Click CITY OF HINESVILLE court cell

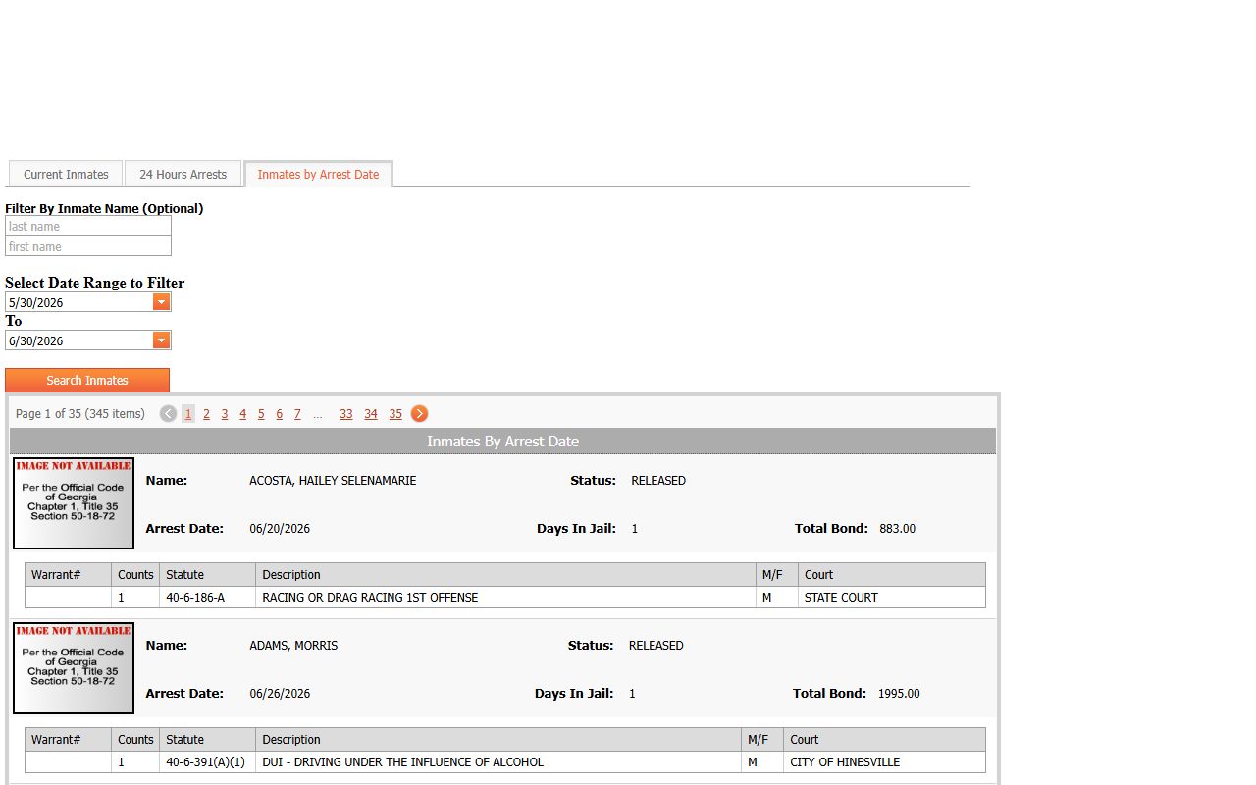coord(884,761)
